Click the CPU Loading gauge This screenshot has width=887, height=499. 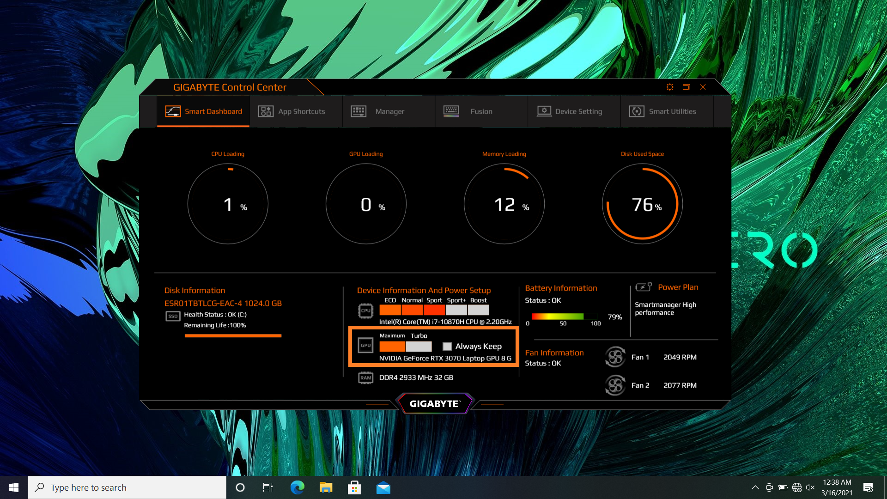(x=228, y=204)
